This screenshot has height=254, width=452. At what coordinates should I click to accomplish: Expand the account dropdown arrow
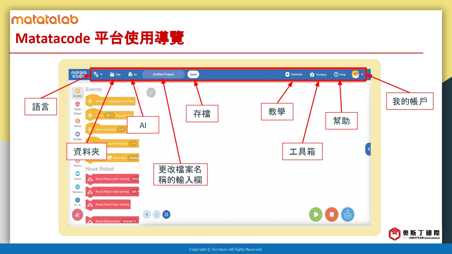pos(362,74)
